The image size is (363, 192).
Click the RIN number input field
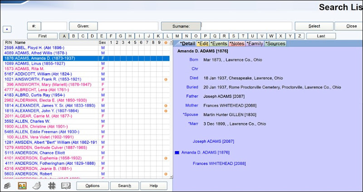click(x=54, y=26)
